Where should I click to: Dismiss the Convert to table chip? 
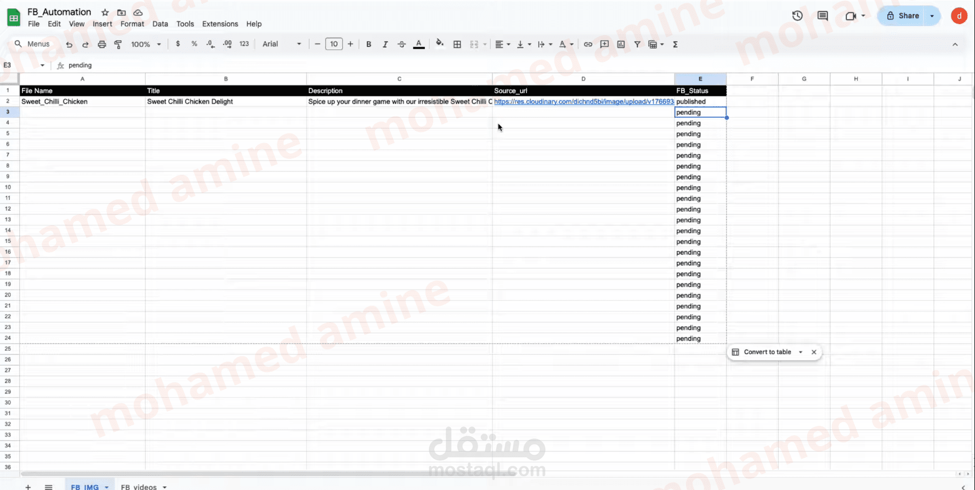pos(814,352)
